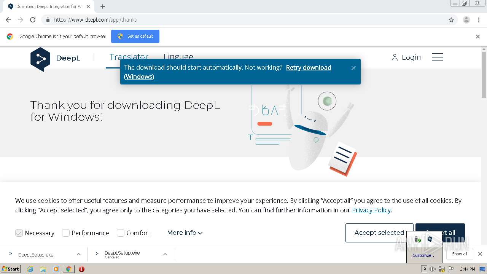View site security lock info
The height and width of the screenshot is (274, 487).
pyautogui.click(x=48, y=20)
